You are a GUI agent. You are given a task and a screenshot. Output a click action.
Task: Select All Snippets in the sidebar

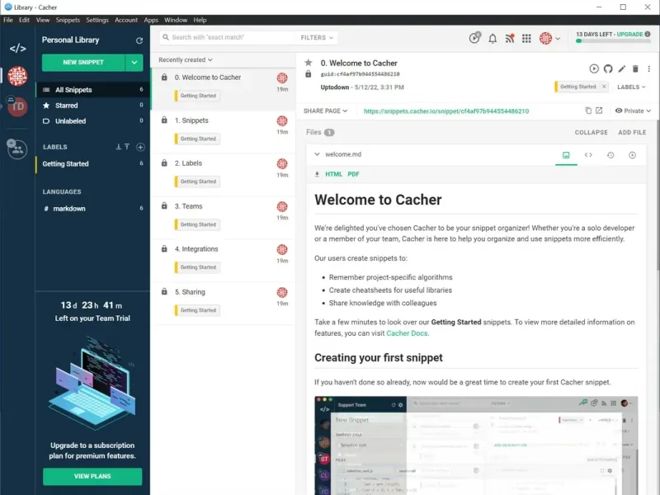pos(92,90)
